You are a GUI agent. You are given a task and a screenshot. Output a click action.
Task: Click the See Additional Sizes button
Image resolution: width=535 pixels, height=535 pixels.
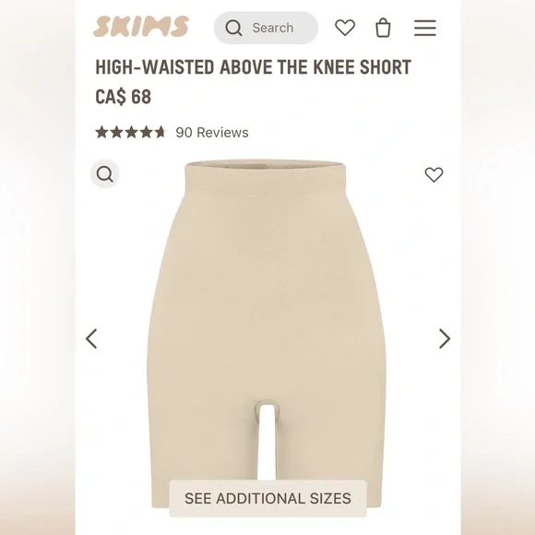pos(267,498)
